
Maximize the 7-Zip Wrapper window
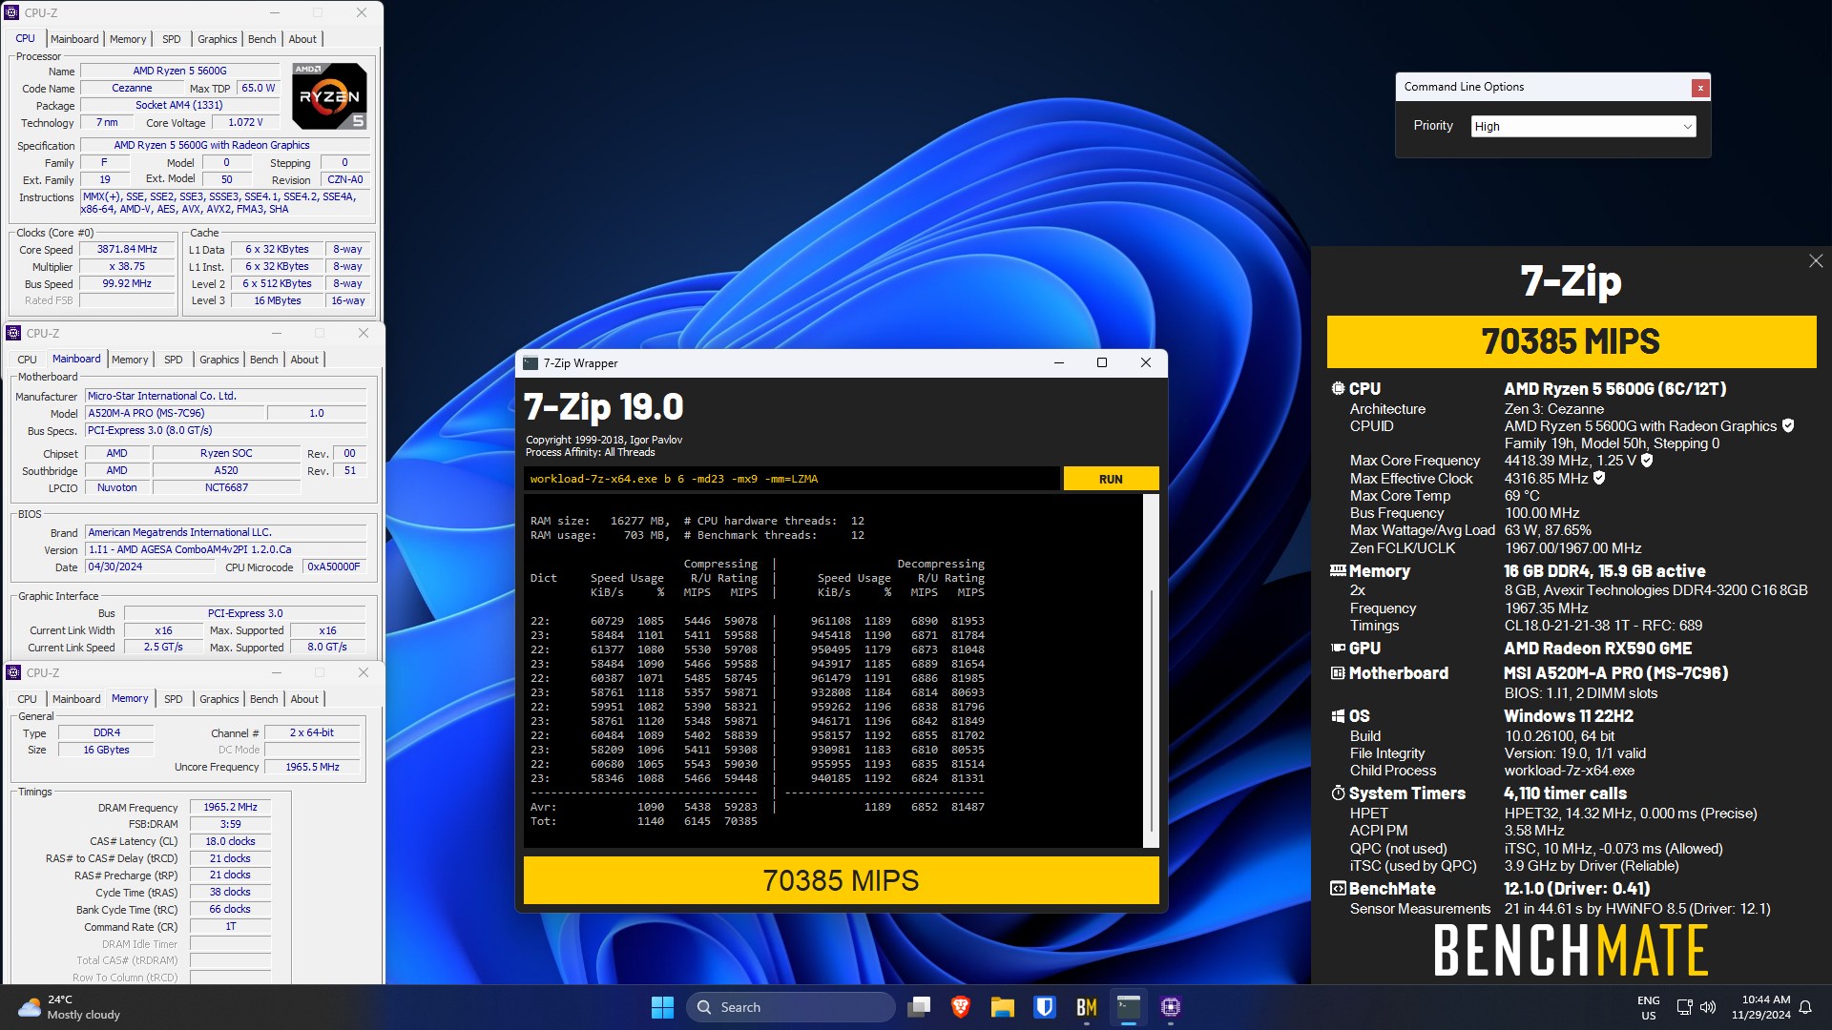(1101, 362)
